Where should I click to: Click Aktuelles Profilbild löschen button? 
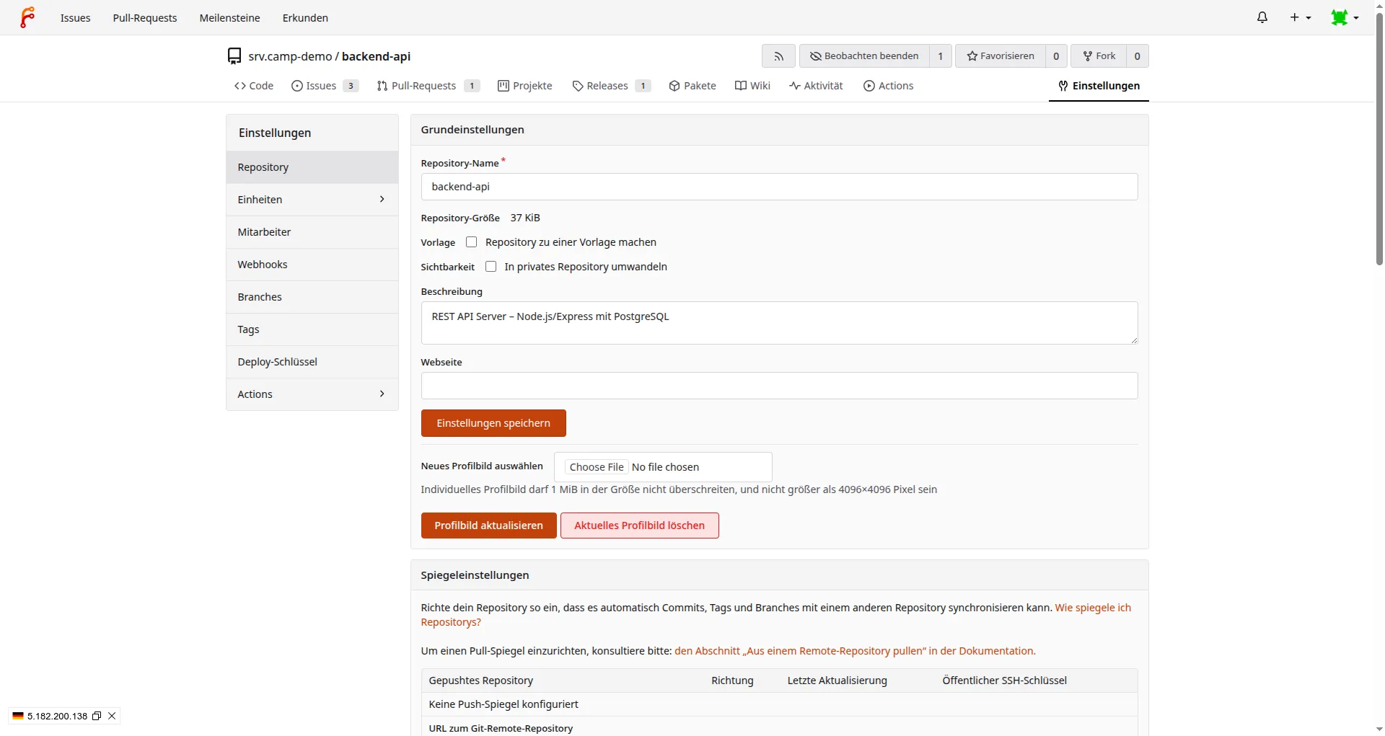639,526
